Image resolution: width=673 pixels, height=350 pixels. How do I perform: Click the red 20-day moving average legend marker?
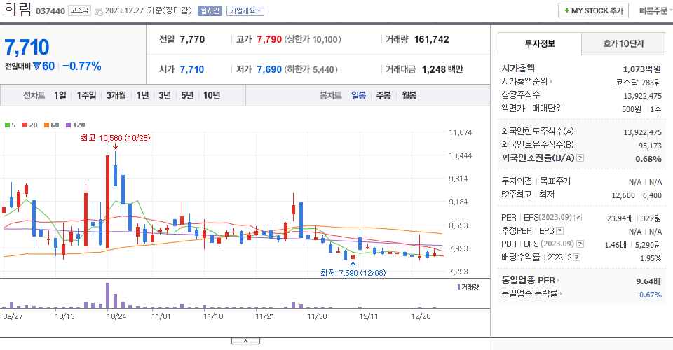coord(25,125)
